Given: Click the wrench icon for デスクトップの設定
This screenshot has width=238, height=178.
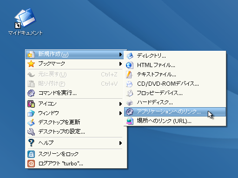Looking at the screenshot, I should pyautogui.click(x=31, y=131).
